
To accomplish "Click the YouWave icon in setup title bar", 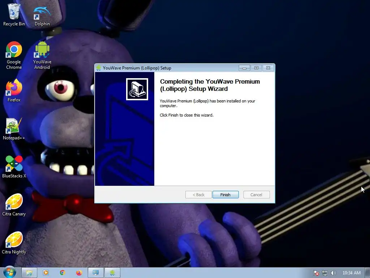I will (x=99, y=68).
